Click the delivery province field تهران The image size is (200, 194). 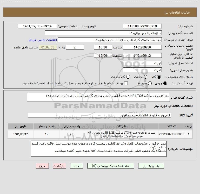(x=142, y=63)
